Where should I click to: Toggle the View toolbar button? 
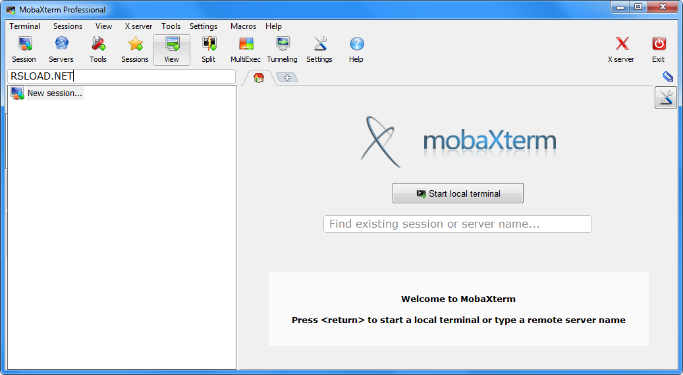tap(172, 49)
